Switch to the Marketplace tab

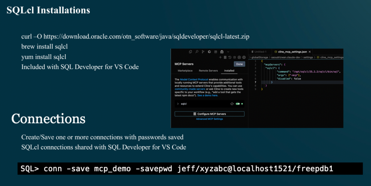[x=185, y=71]
